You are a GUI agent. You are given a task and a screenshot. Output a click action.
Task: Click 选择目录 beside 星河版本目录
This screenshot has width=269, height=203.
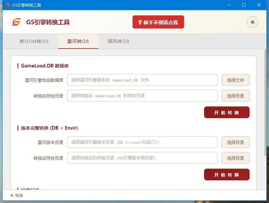click(x=236, y=142)
